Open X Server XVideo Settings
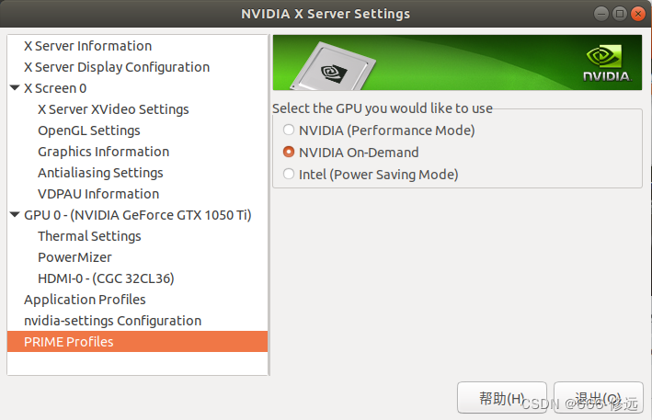652x420 pixels. 137,109
